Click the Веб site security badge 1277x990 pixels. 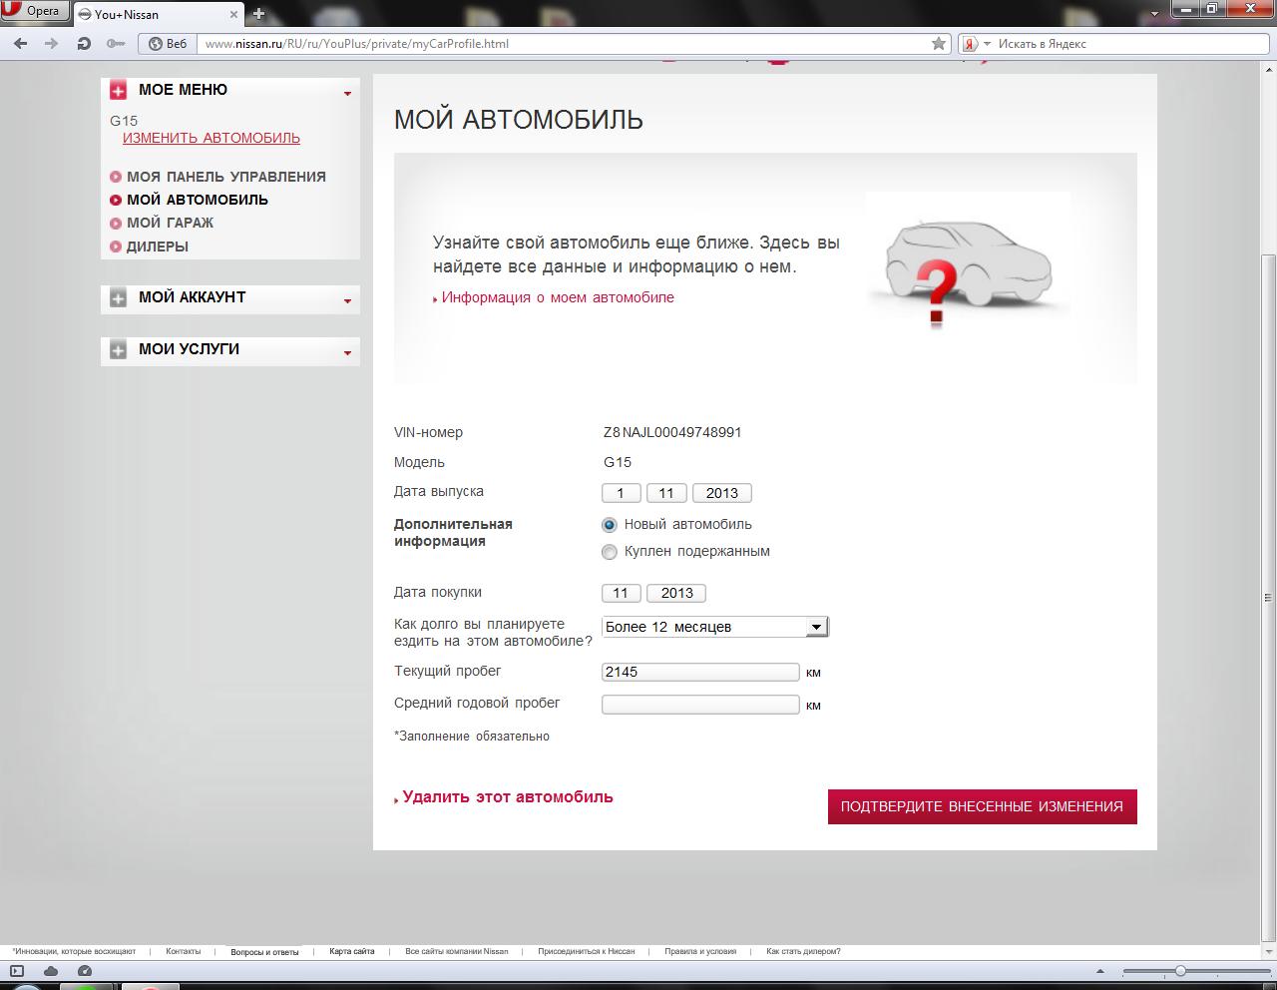[x=168, y=44]
